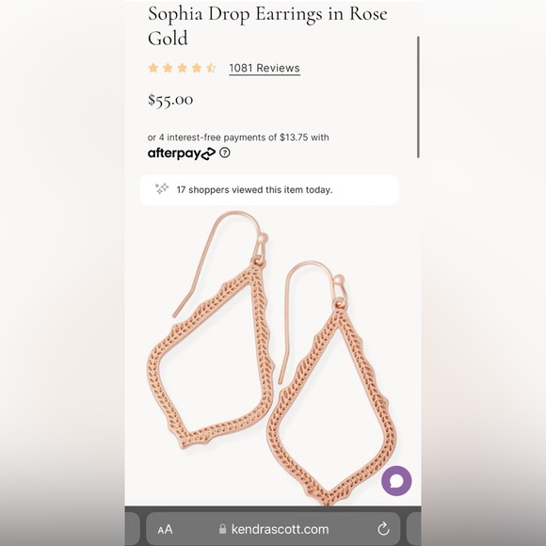Switch to the next tab at bottom right

click(x=413, y=529)
